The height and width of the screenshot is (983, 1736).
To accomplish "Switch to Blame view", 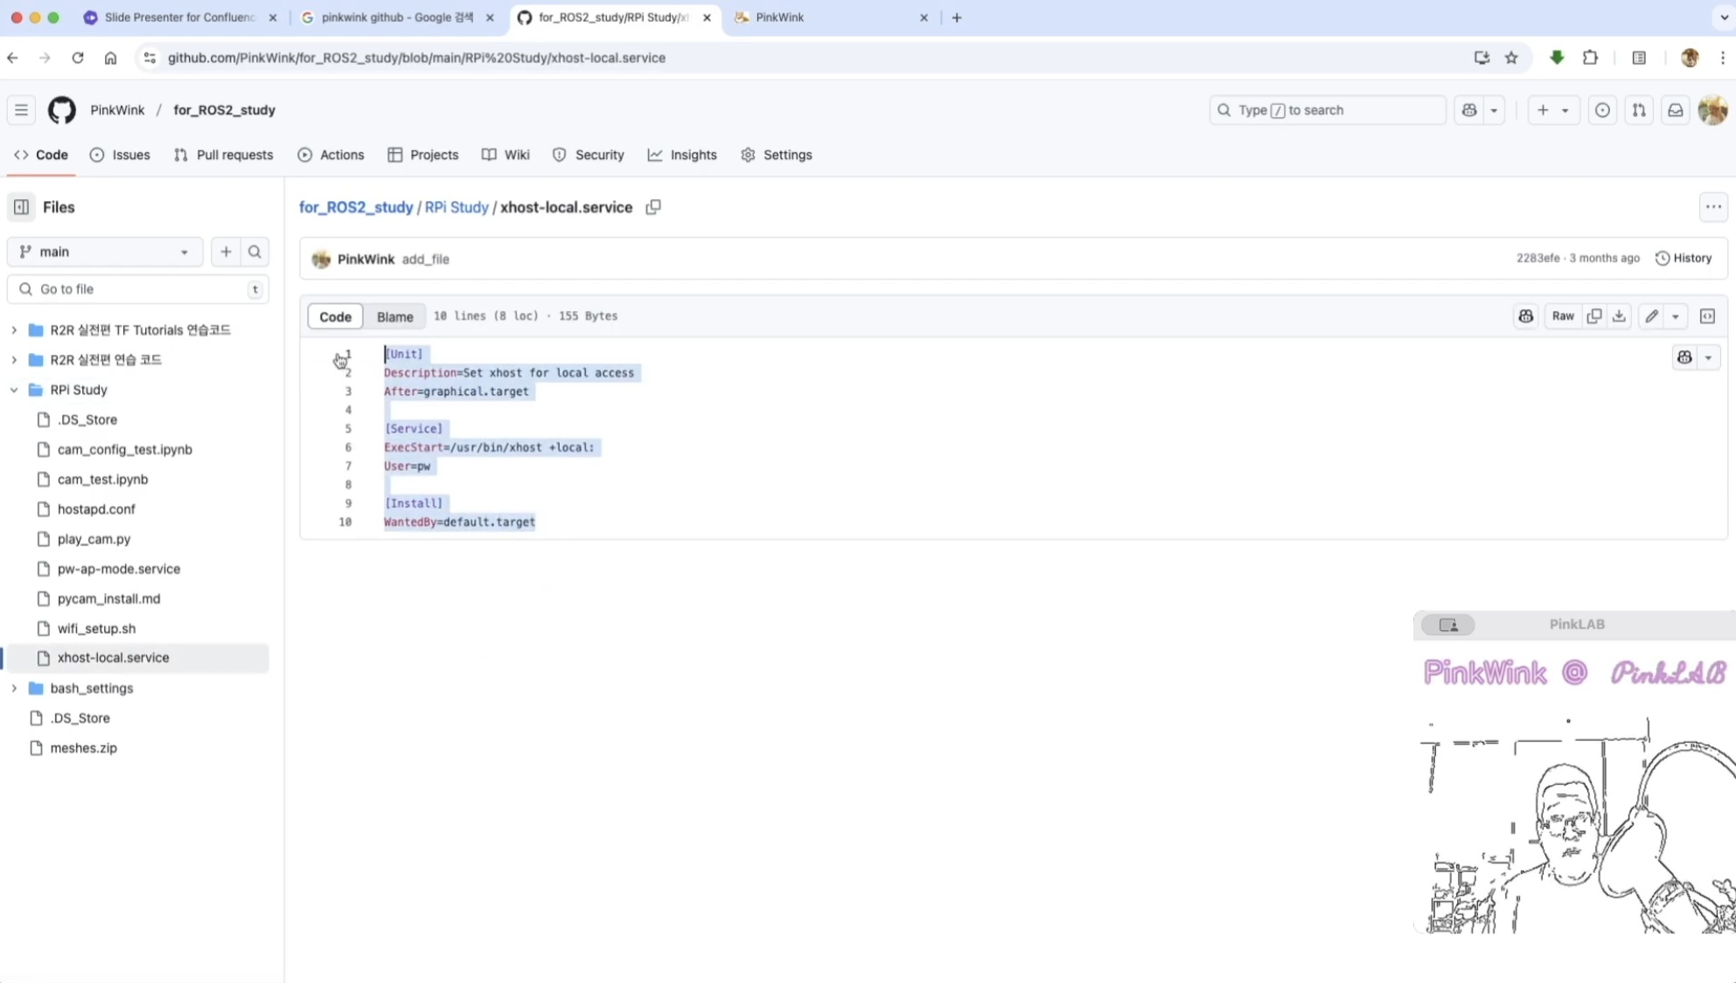I will click(394, 316).
